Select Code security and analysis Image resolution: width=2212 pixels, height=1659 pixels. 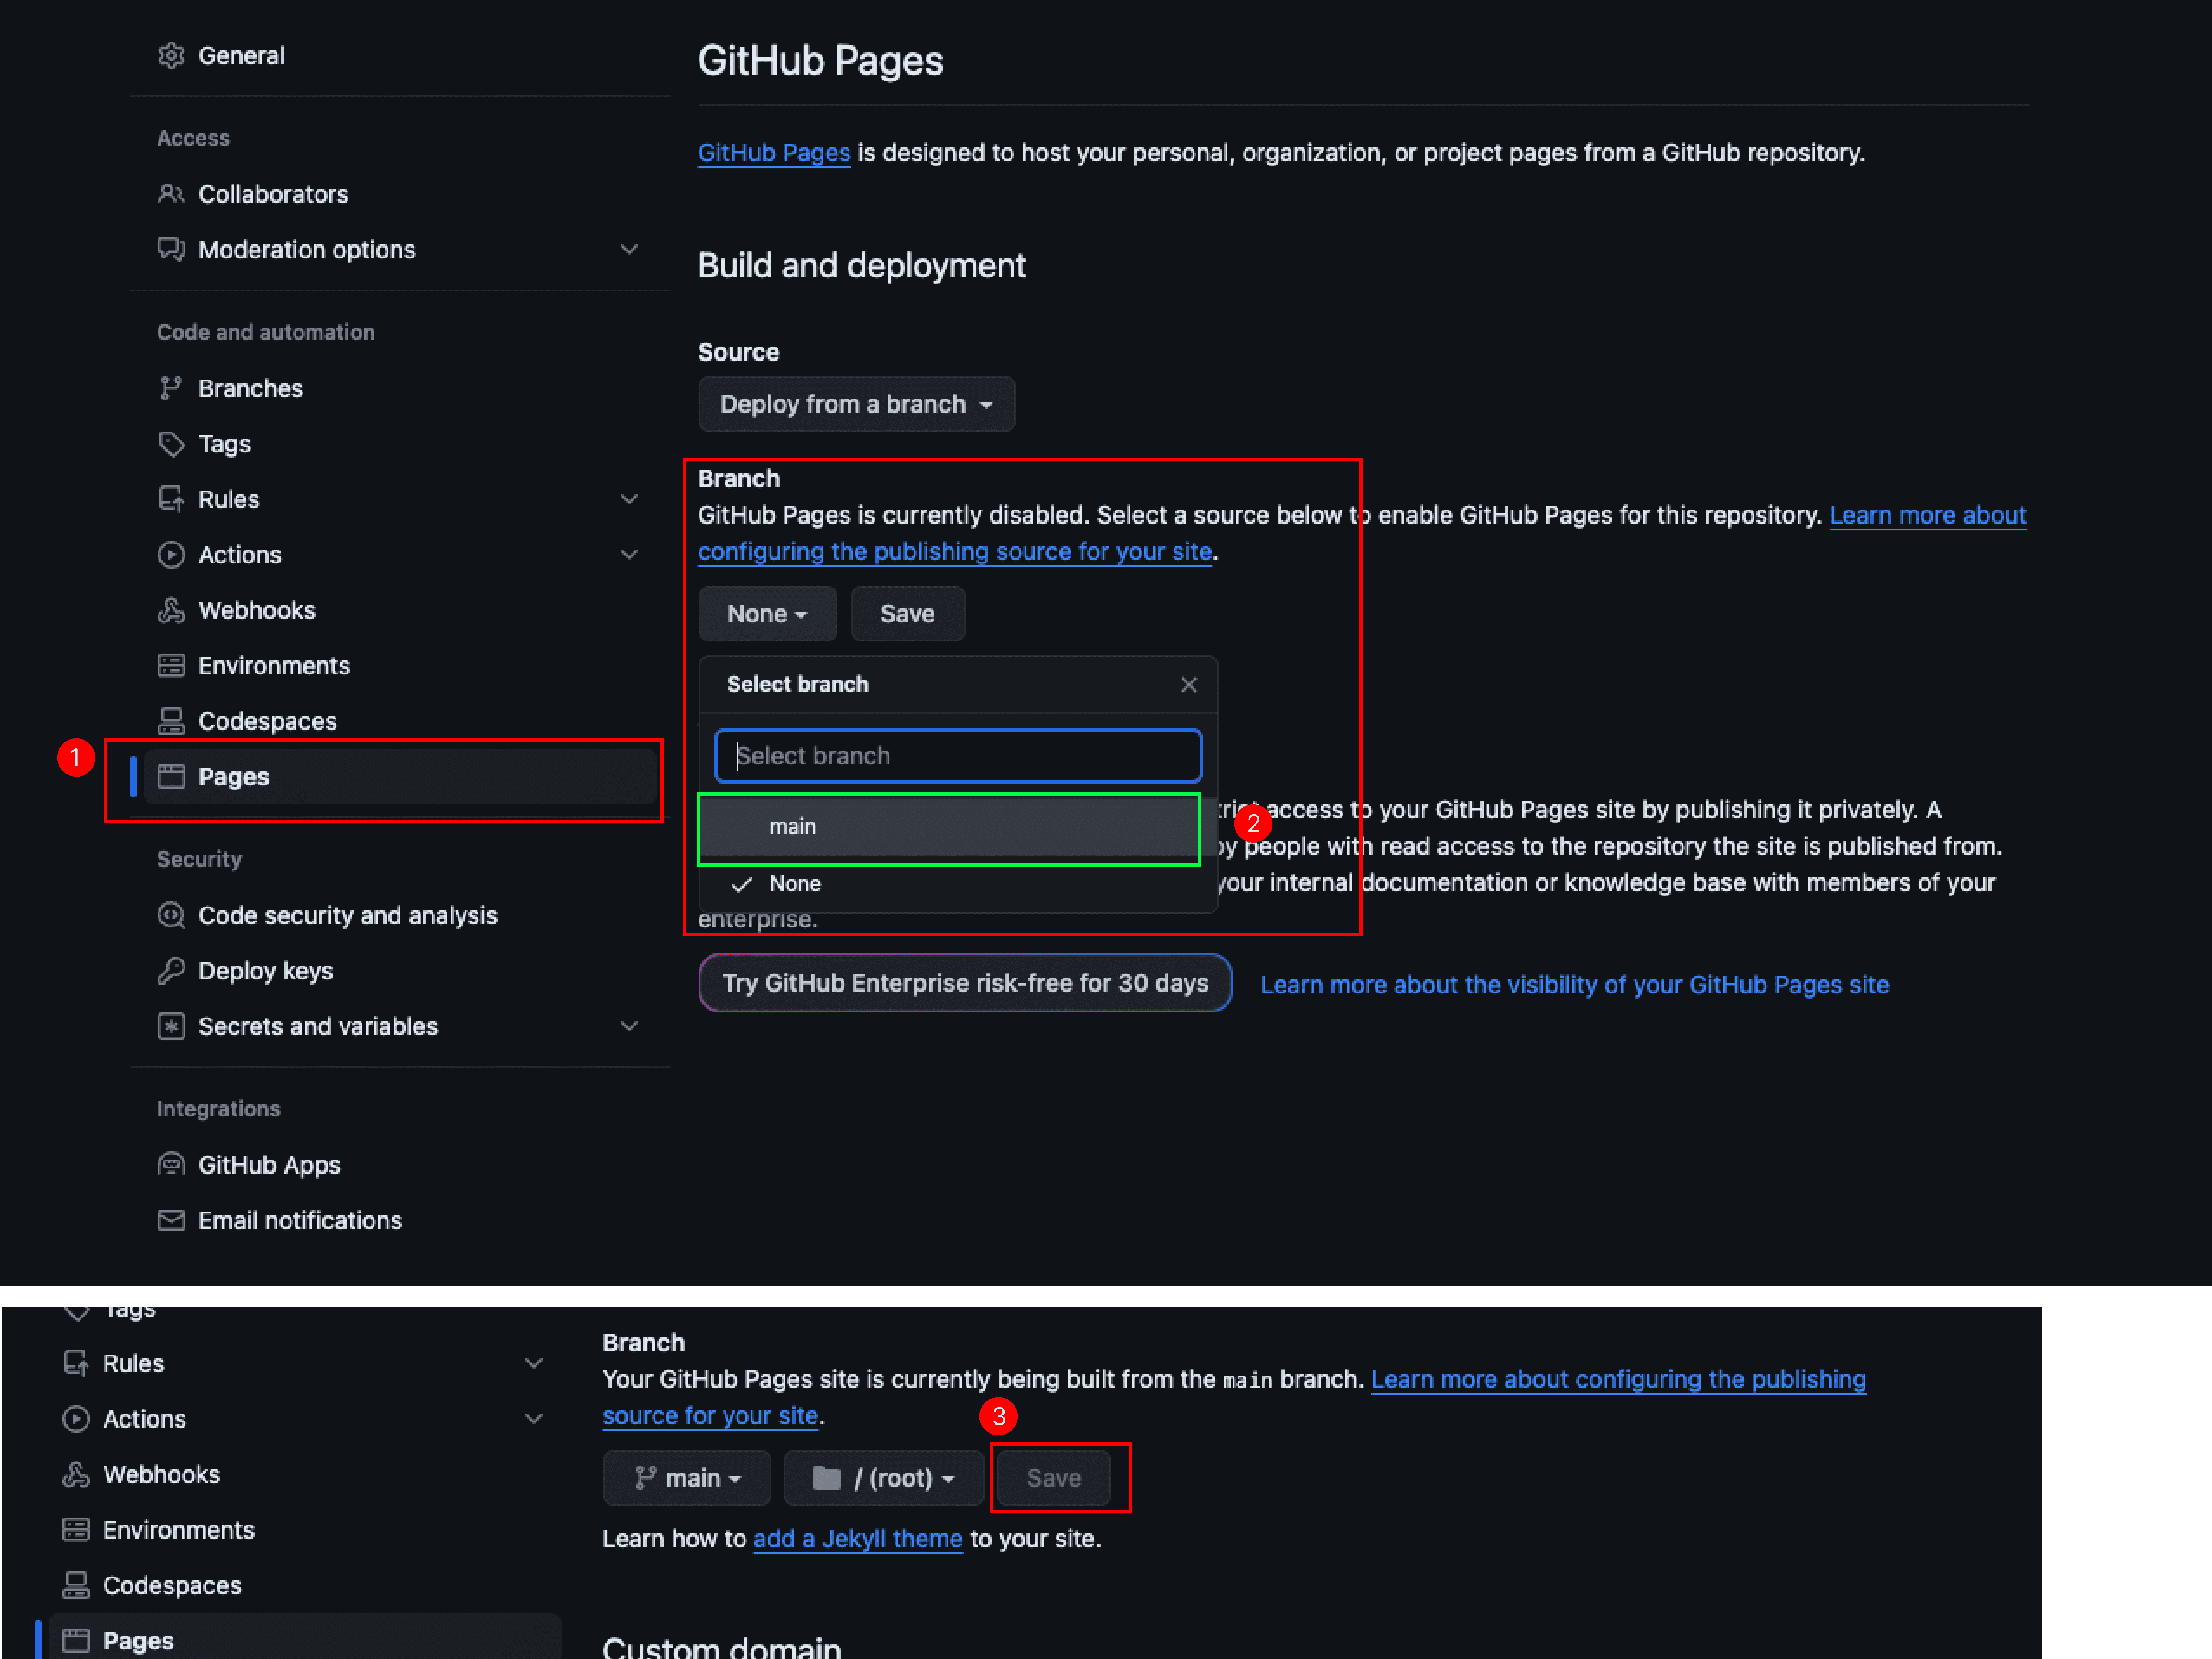click(x=348, y=915)
